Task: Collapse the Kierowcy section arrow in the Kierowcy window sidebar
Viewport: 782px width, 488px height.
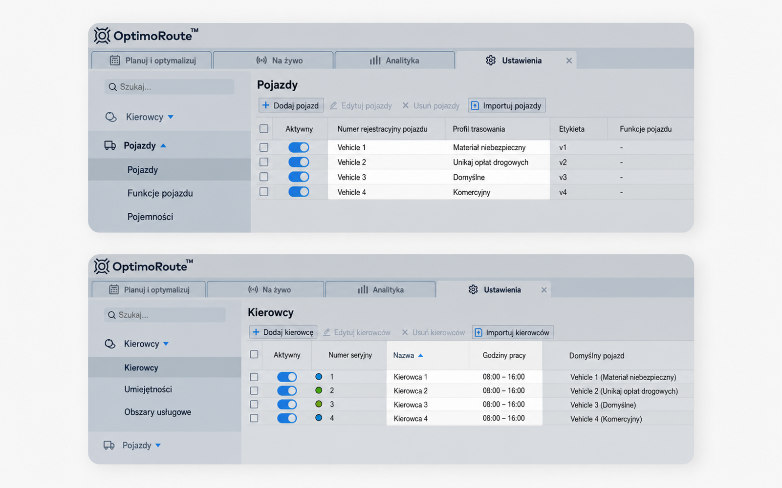Action: (x=166, y=344)
